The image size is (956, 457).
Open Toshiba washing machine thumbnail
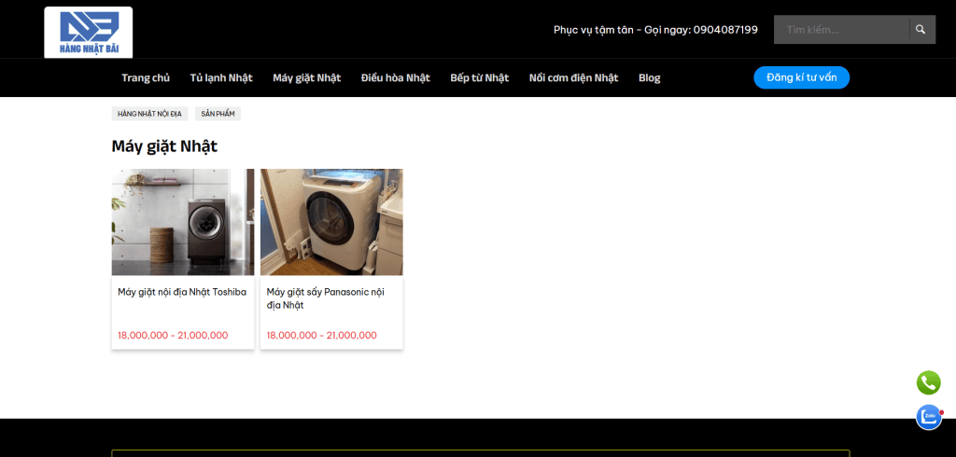pos(183,222)
